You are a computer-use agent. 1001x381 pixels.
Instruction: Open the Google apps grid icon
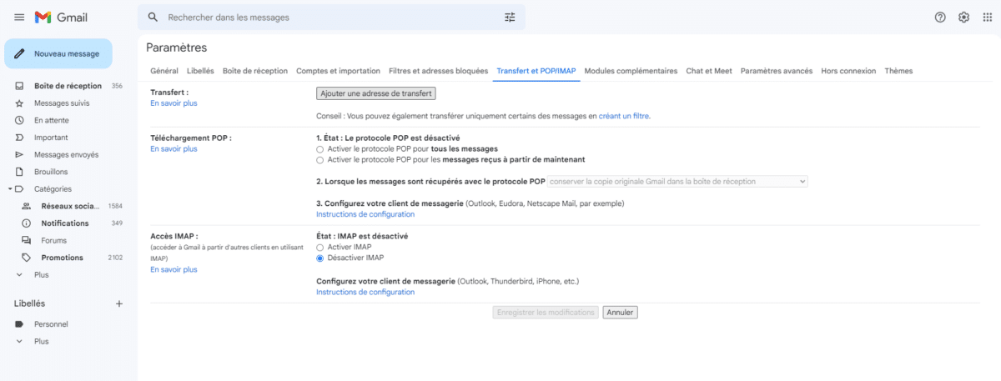pyautogui.click(x=988, y=17)
